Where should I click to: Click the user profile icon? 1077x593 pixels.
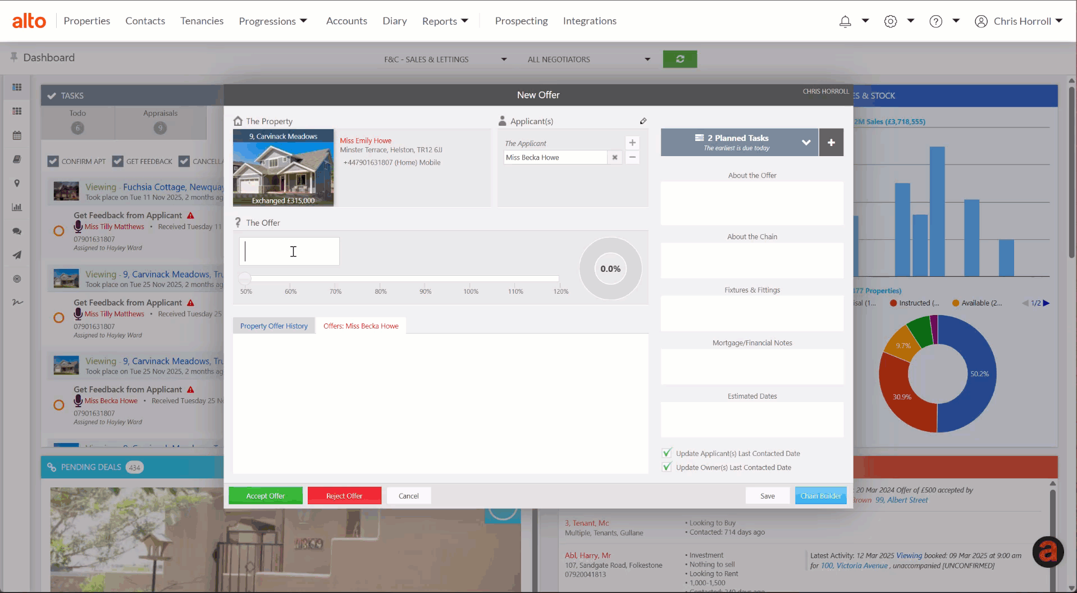pos(981,21)
